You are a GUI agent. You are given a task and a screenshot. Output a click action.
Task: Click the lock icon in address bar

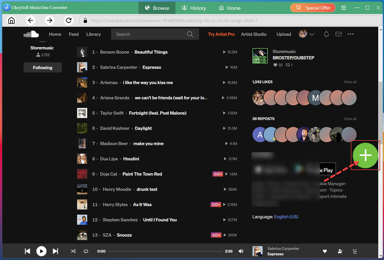tap(86, 20)
